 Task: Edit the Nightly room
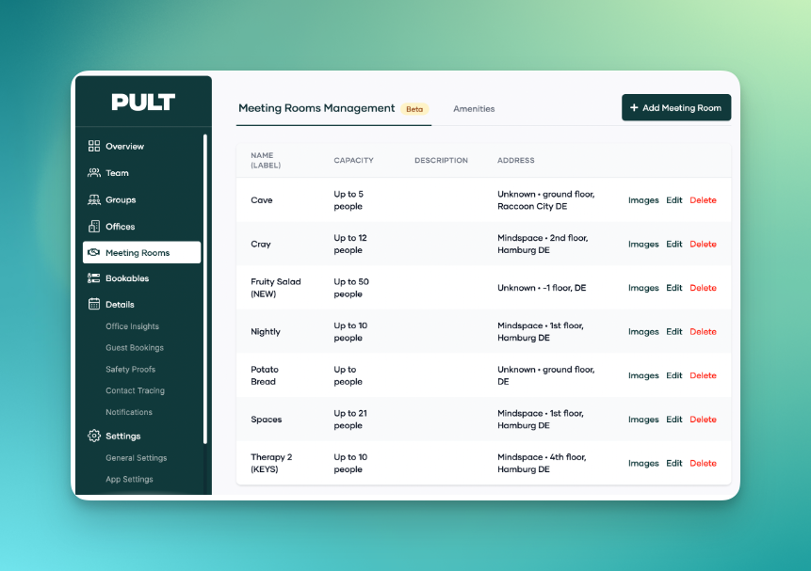pyautogui.click(x=673, y=332)
